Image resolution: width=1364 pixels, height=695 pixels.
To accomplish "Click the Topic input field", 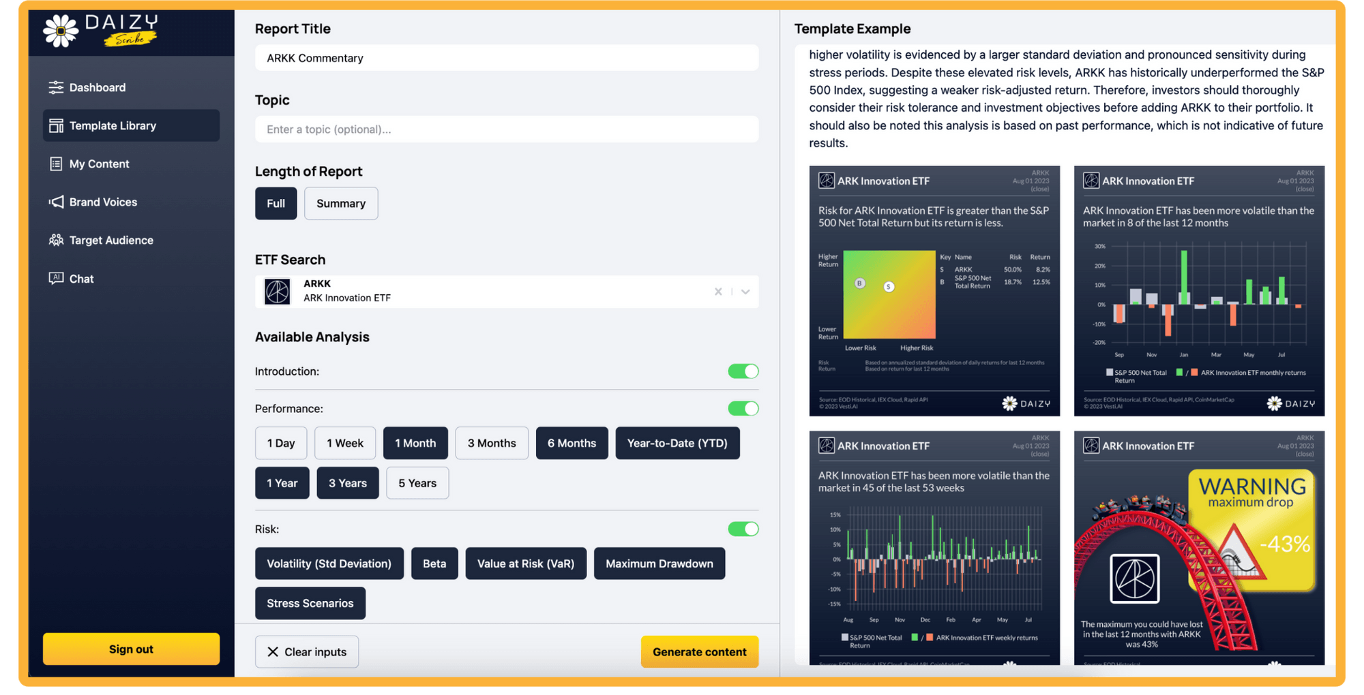I will click(507, 129).
